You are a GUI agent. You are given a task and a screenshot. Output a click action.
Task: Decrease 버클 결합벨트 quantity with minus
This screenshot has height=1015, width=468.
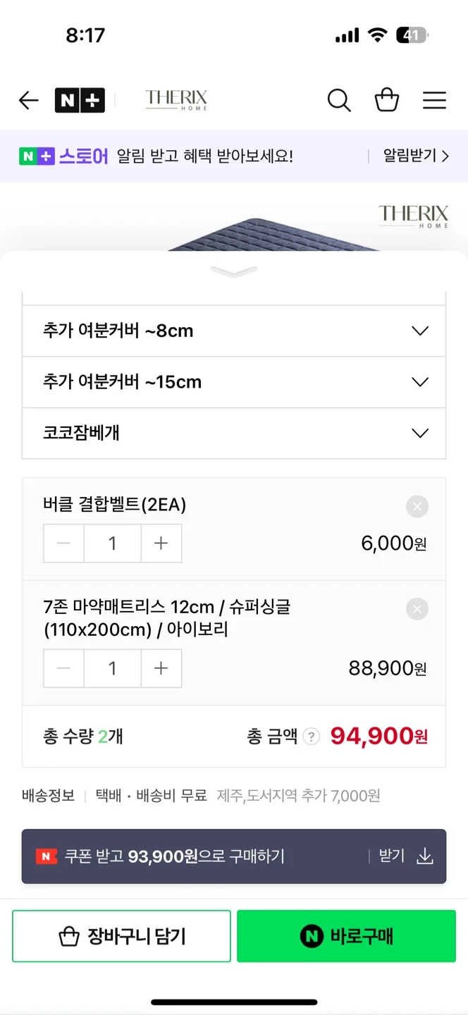pos(64,543)
